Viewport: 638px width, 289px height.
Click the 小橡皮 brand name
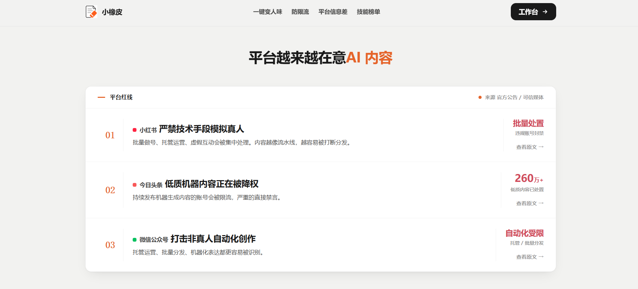(112, 12)
